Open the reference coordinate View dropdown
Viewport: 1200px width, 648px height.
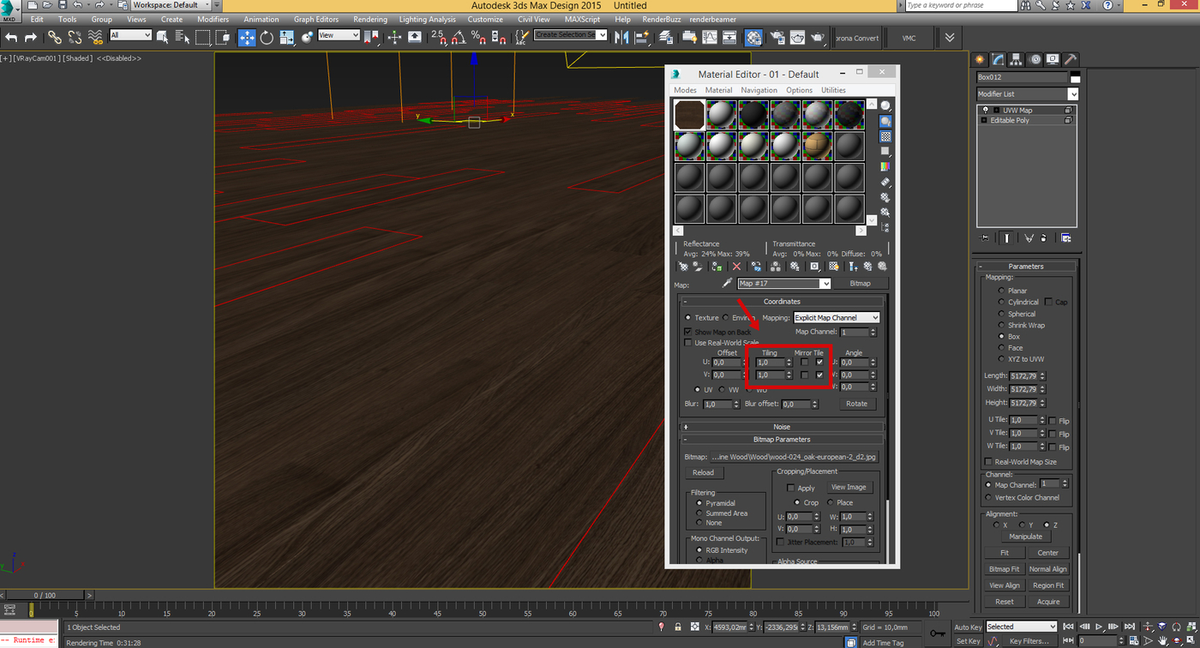point(339,35)
